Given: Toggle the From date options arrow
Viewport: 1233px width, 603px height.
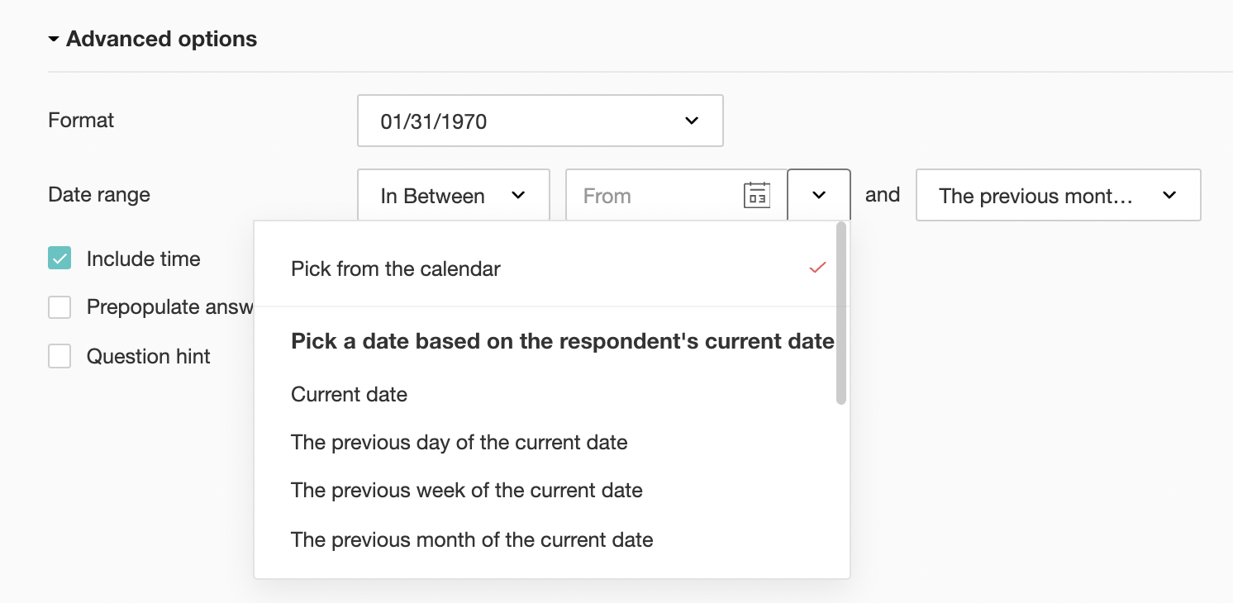Looking at the screenshot, I should point(818,196).
